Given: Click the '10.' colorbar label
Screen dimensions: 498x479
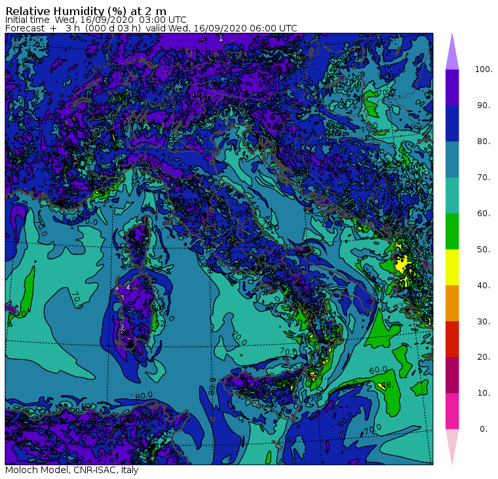Looking at the screenshot, I should (484, 393).
